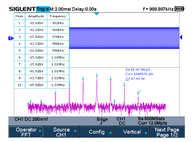Select peak marker 9 on the spectrum
Screen dimensions: 194x142
(124, 84)
